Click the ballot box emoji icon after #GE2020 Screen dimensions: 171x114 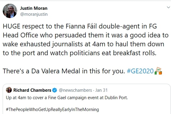pyautogui.click(x=158, y=71)
